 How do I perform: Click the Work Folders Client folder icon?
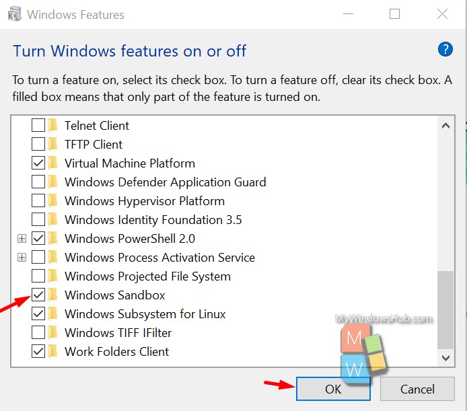pyautogui.click(x=52, y=351)
